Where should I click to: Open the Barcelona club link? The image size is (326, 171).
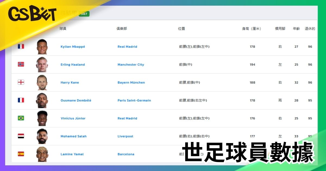[x=126, y=154]
